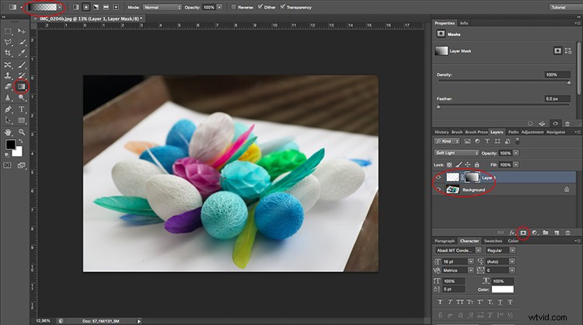This screenshot has width=583, height=325.
Task: Open the Abadi MT font family dropdown
Action: point(458,250)
